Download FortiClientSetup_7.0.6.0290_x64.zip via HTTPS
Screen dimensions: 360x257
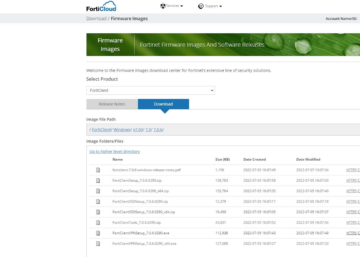click(351, 191)
